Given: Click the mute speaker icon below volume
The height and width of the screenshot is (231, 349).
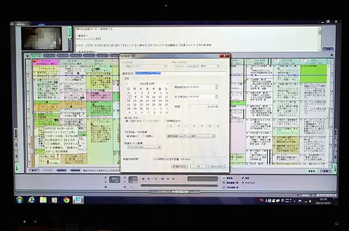Looking at the screenshot, I should click(125, 187).
